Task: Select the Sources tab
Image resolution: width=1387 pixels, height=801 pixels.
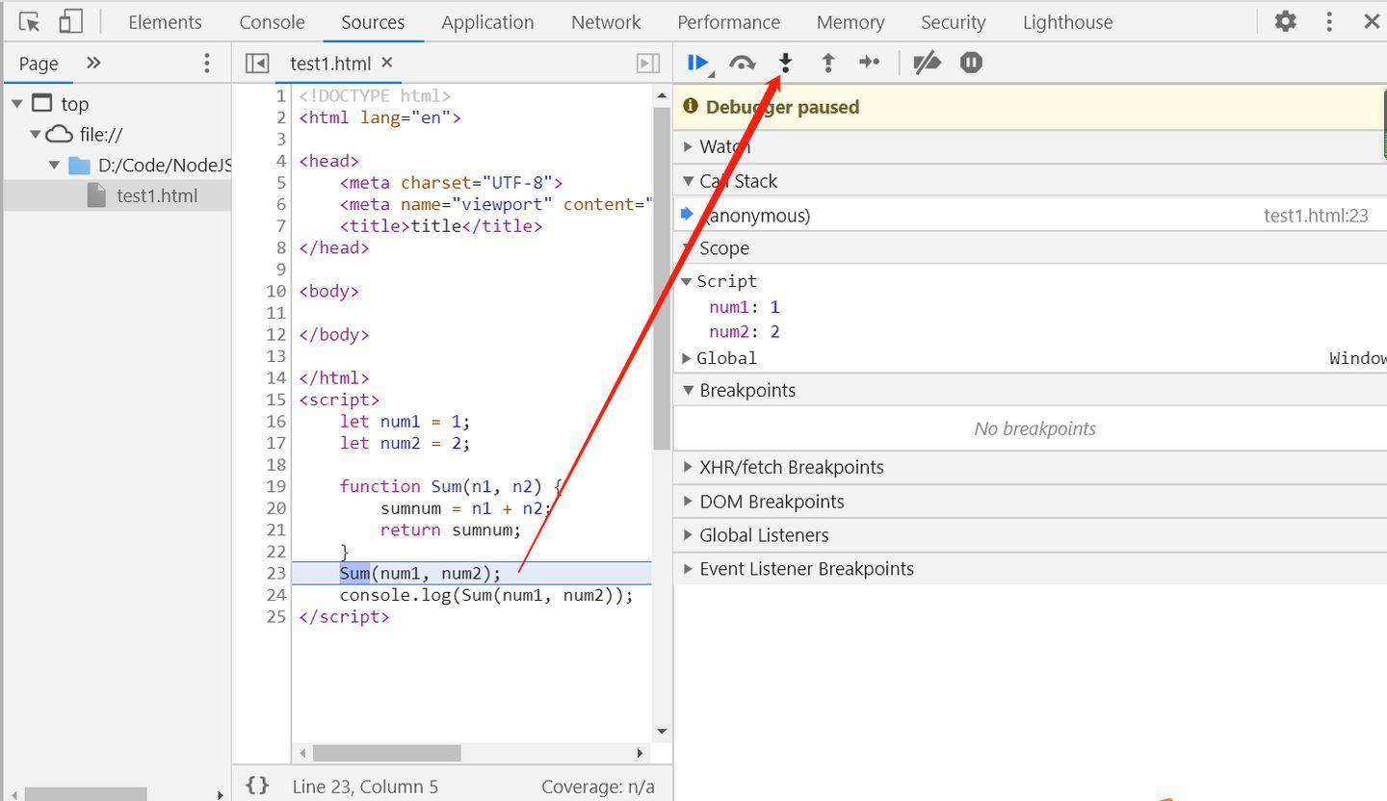Action: pyautogui.click(x=373, y=22)
